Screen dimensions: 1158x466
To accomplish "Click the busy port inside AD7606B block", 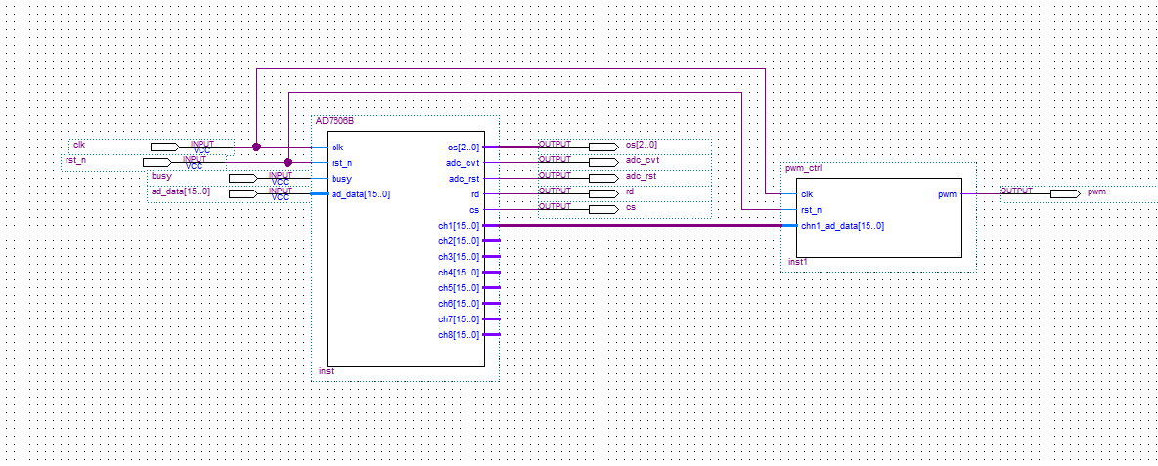I will coord(342,179).
